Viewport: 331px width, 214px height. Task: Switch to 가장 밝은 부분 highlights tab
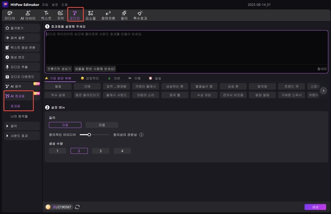[59, 78]
